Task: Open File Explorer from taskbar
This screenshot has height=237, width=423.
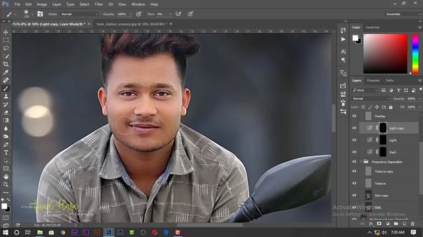Action: (40, 232)
